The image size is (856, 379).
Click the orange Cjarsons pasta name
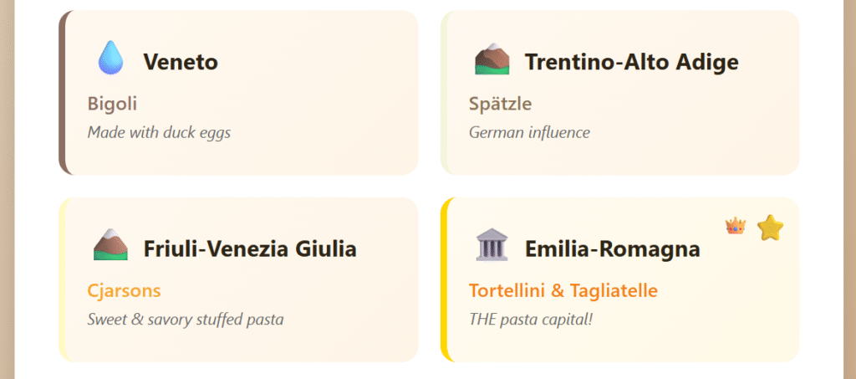pos(124,290)
